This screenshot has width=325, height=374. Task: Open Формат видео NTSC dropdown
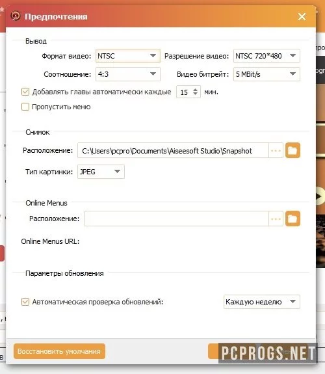point(128,56)
